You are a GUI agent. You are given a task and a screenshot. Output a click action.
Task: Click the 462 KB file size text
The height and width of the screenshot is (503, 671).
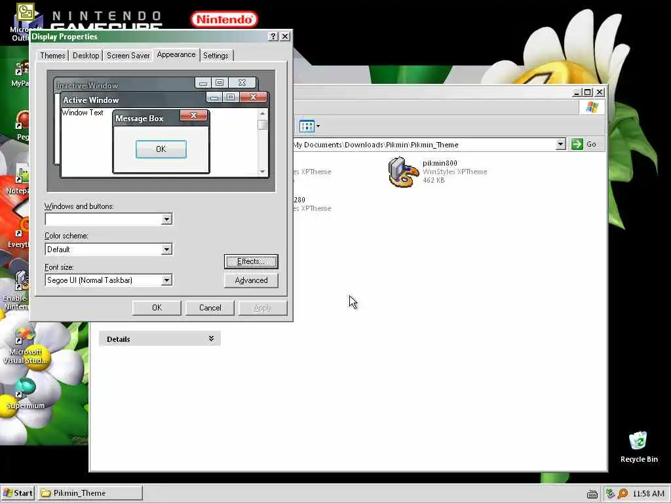tap(434, 180)
